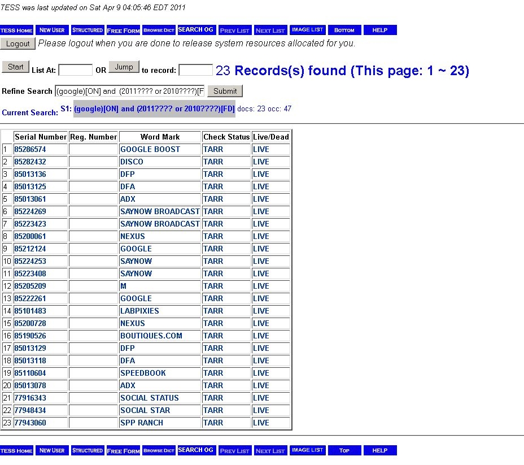The height and width of the screenshot is (465, 524).
Task: Submit the refined search
Action: pos(225,91)
